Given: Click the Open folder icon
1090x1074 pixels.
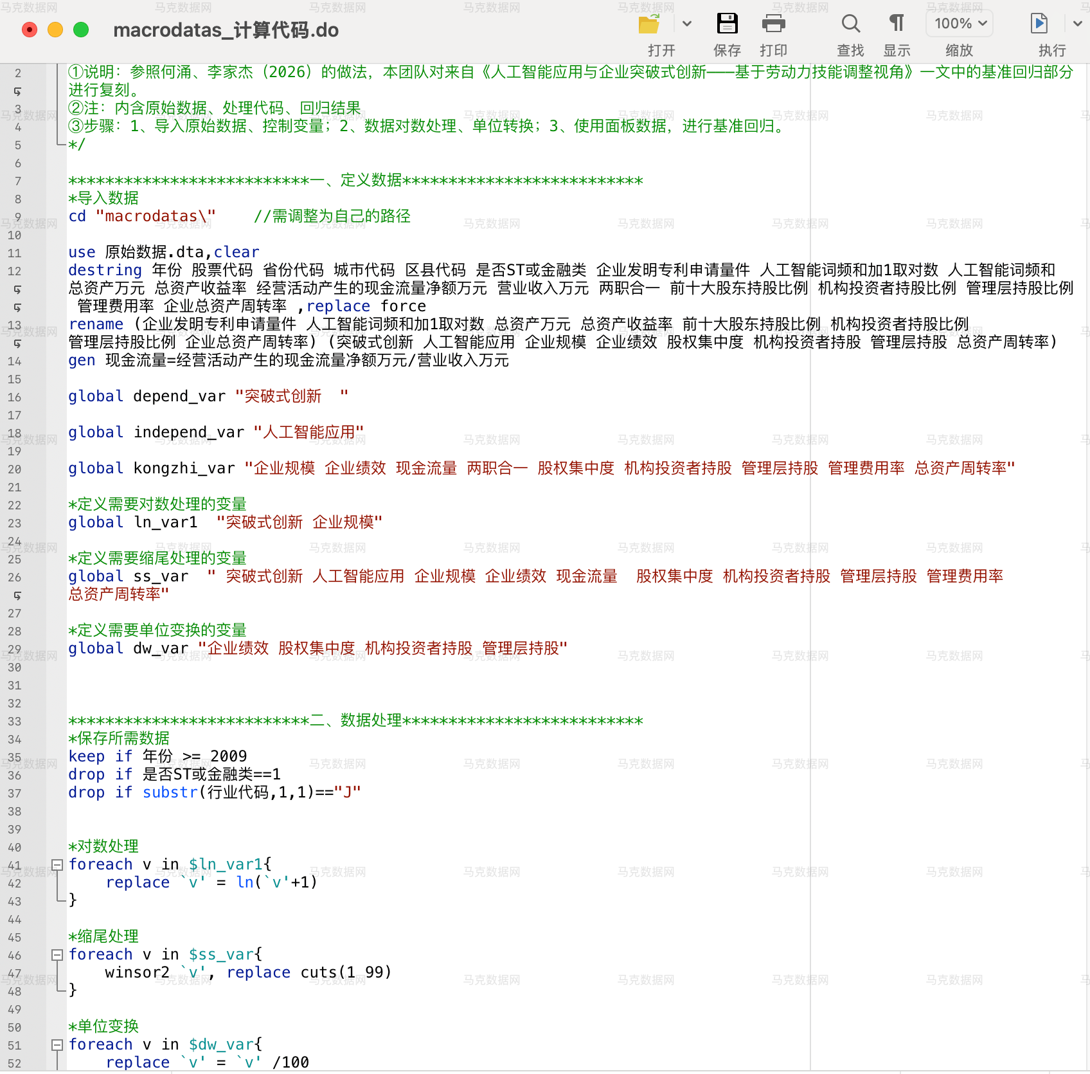Looking at the screenshot, I should point(650,24).
